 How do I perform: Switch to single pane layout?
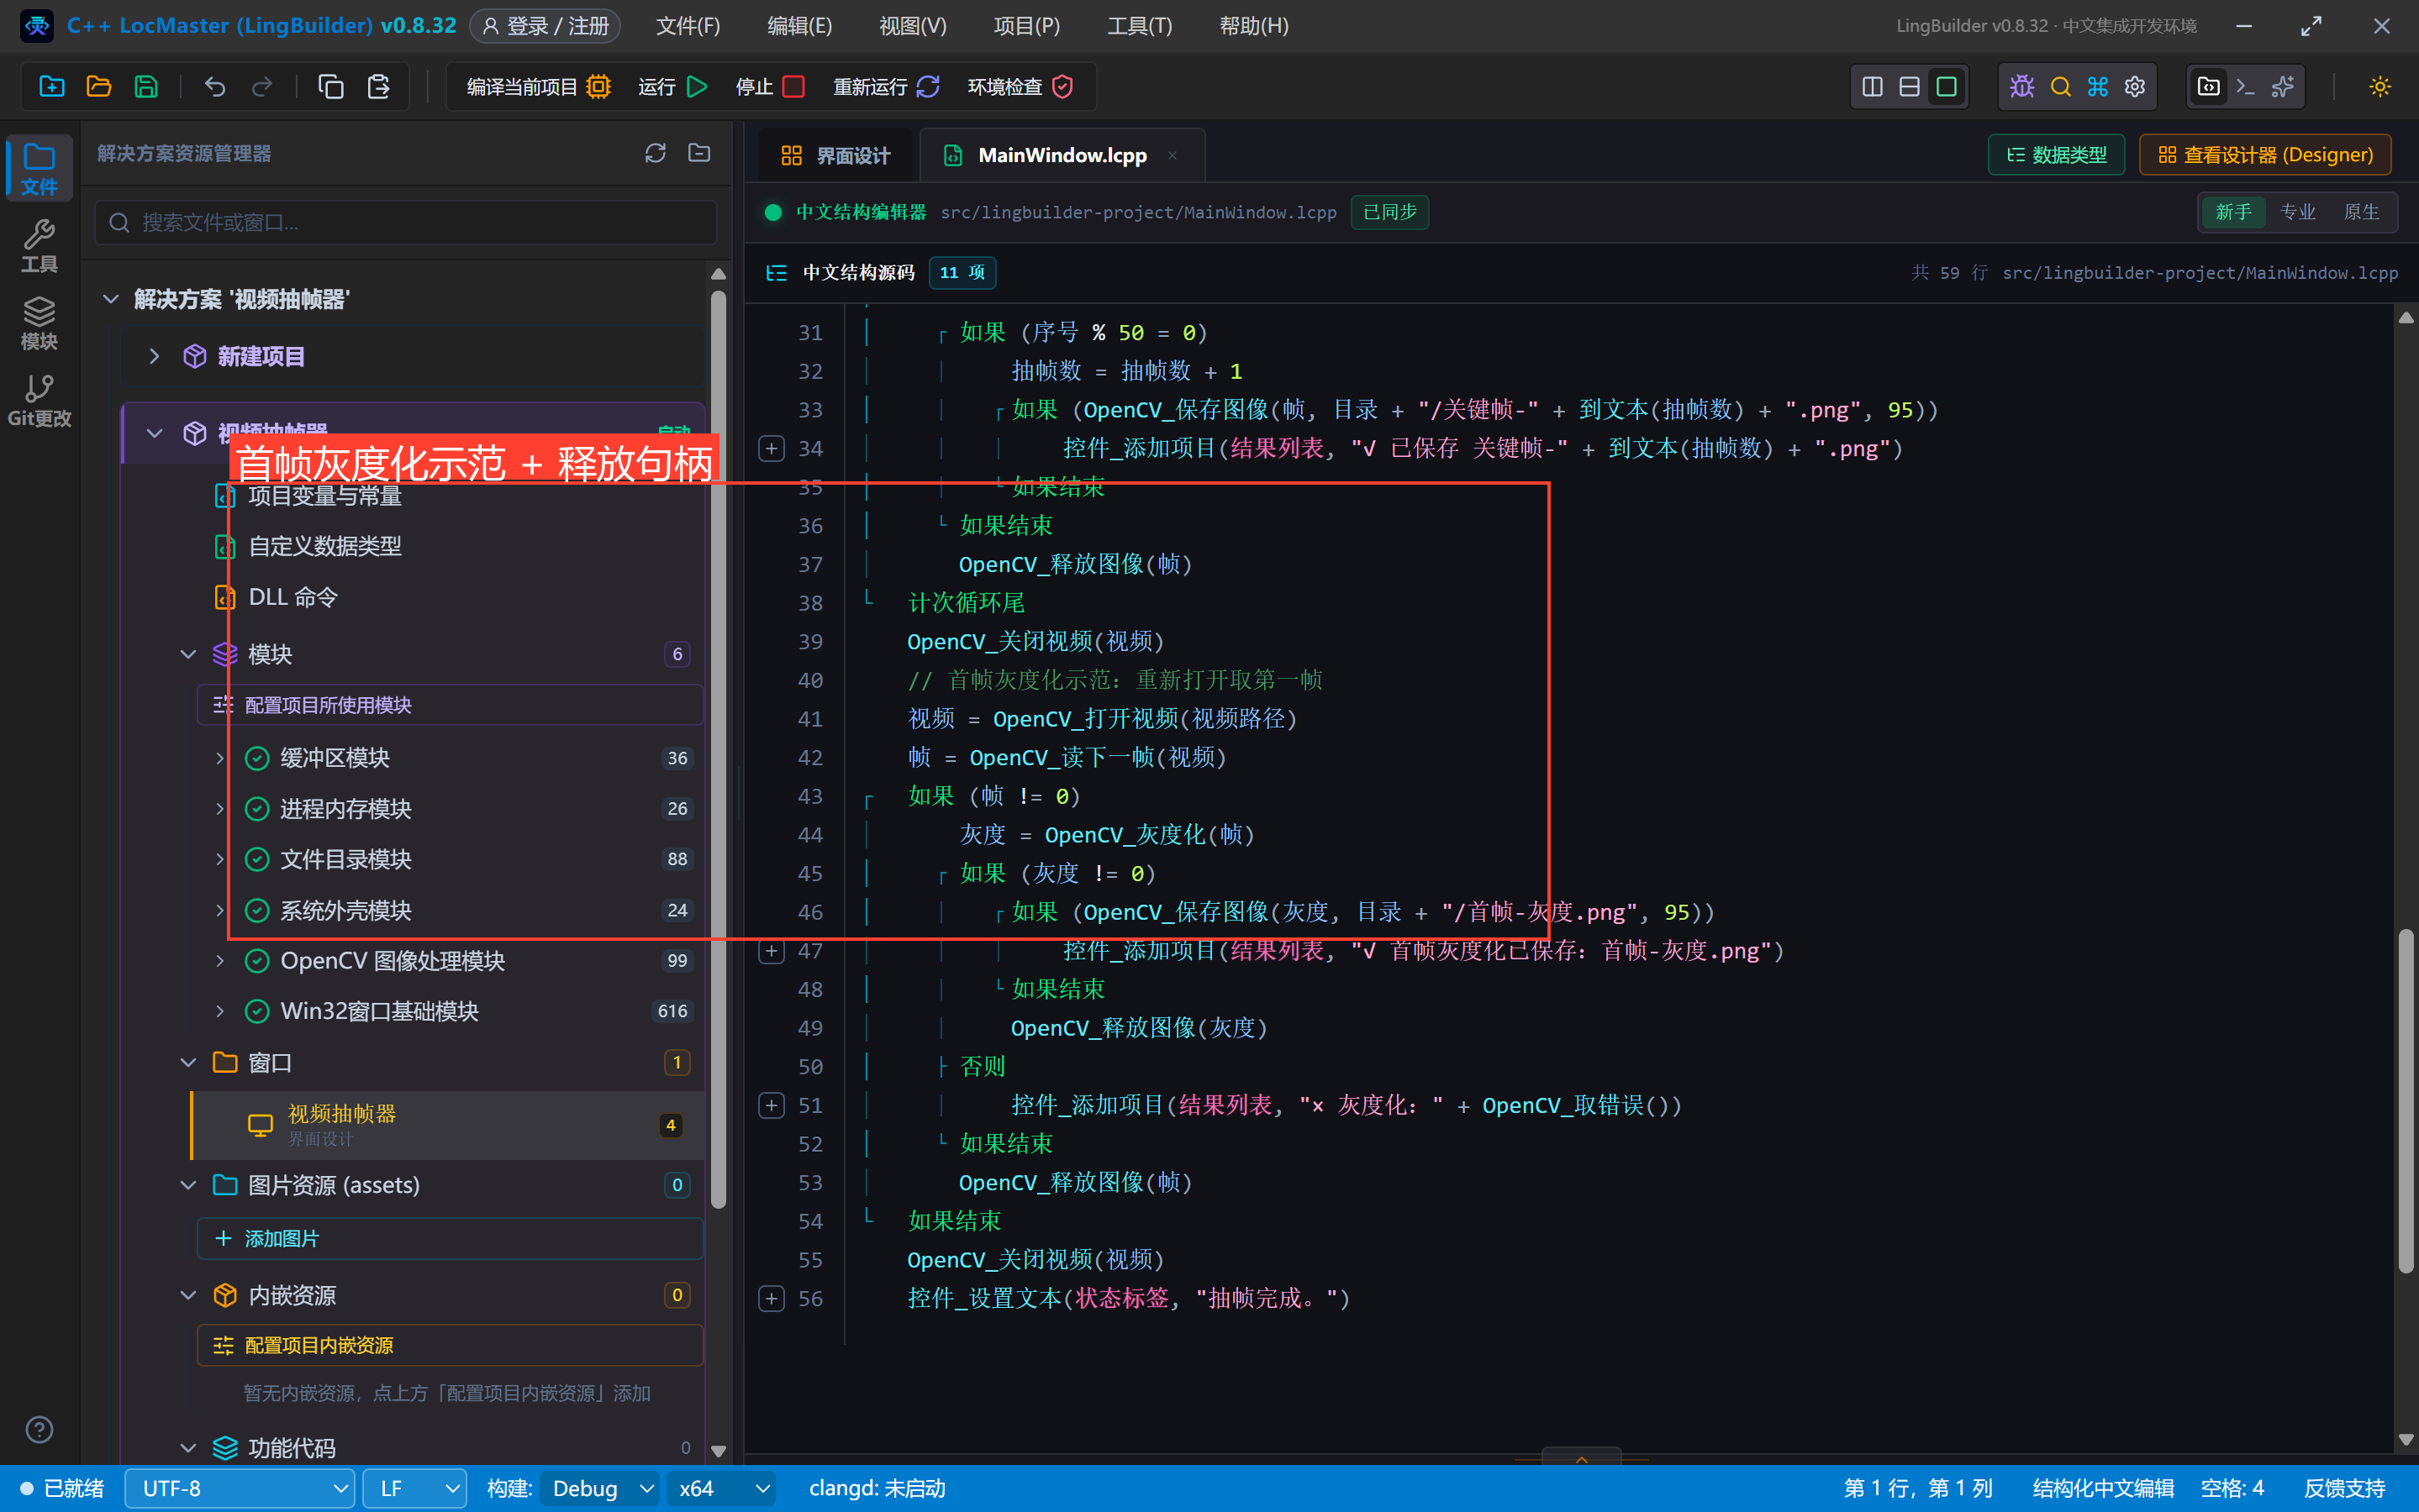1947,87
